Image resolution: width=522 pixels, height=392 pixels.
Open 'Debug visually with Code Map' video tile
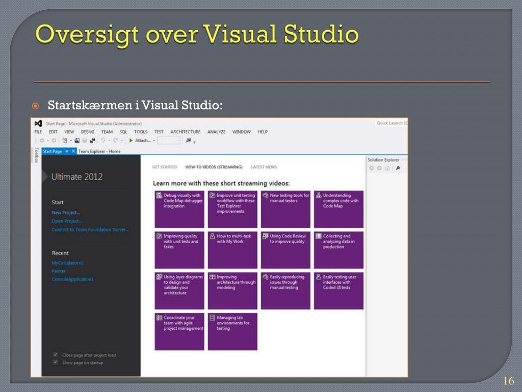point(179,209)
